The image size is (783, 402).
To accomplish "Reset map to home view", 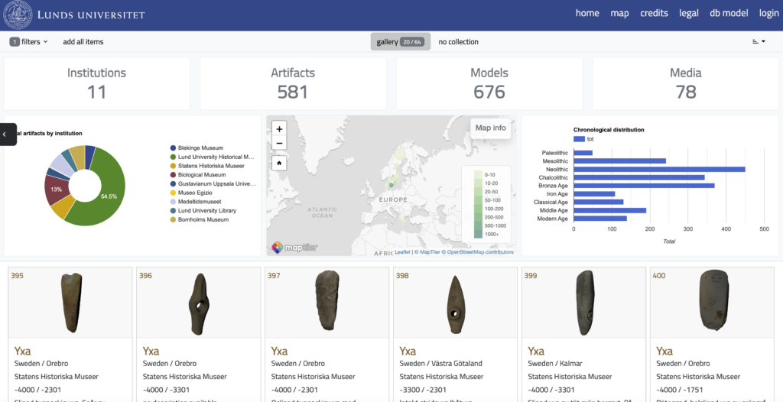I will click(x=279, y=163).
